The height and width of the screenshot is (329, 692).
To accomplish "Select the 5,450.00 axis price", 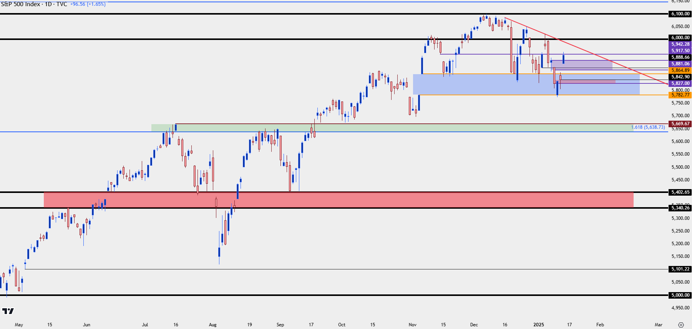I will [680, 180].
